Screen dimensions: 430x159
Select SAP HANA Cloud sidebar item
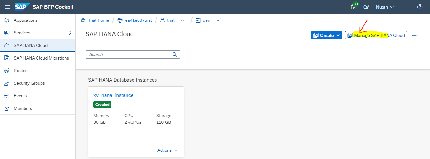point(38,45)
